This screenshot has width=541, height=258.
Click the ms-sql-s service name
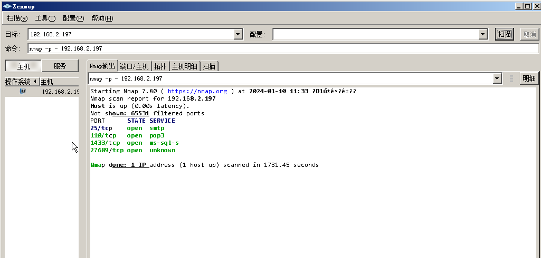[164, 143]
